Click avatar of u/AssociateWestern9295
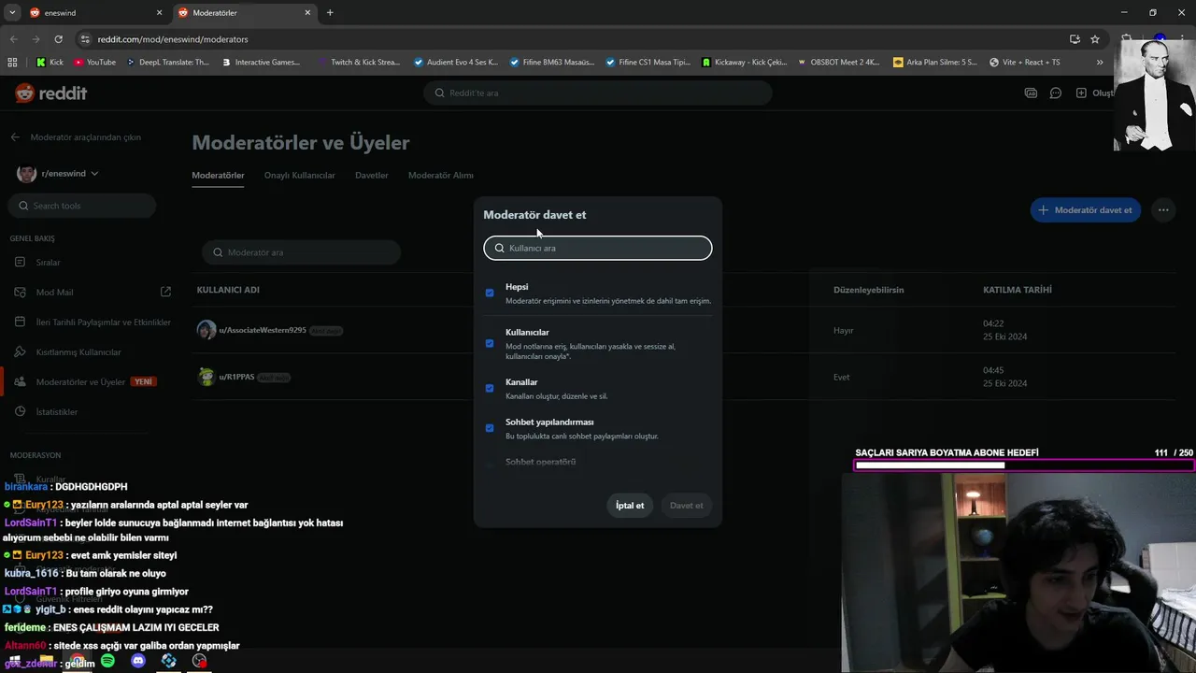This screenshot has height=673, width=1196. [206, 330]
